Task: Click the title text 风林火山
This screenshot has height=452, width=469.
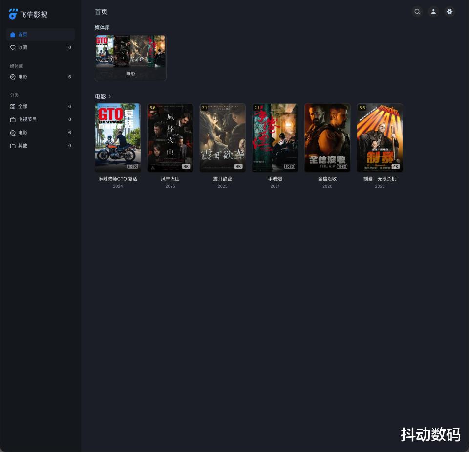Action: (170, 179)
